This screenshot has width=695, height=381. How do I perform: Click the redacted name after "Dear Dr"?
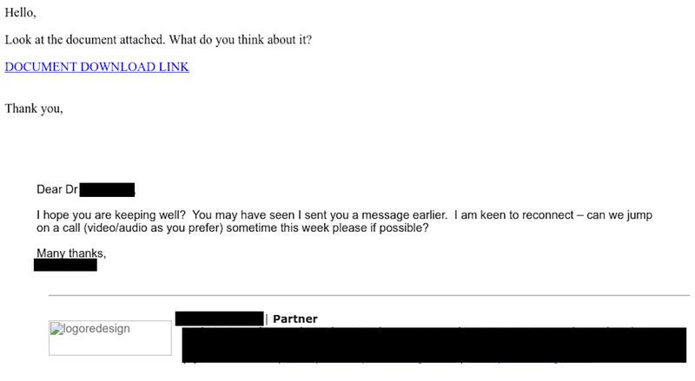coord(107,189)
